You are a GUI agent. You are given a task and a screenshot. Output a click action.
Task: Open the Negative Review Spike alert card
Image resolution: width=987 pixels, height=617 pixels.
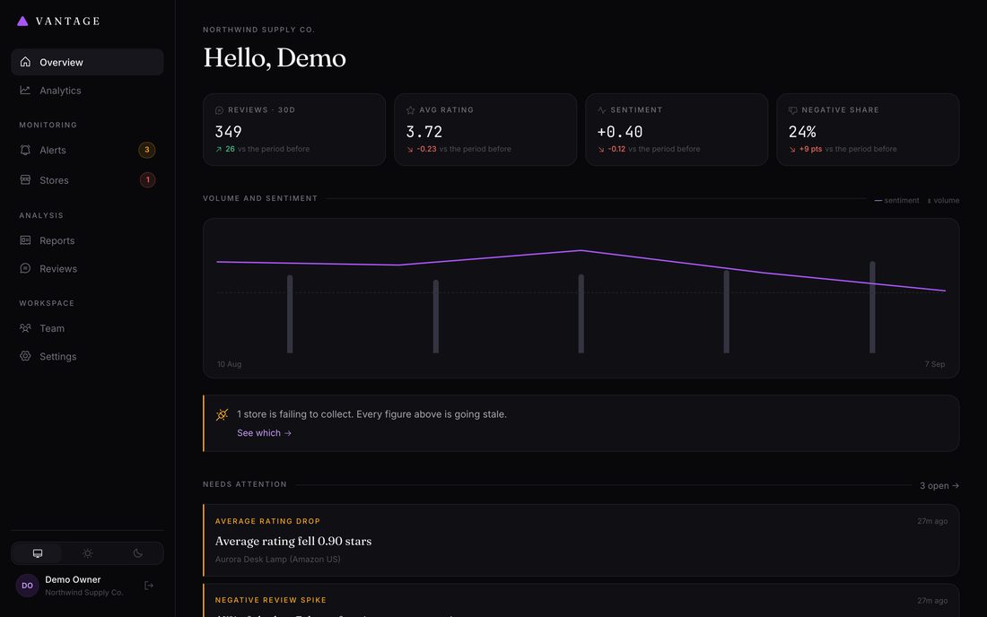click(x=581, y=601)
